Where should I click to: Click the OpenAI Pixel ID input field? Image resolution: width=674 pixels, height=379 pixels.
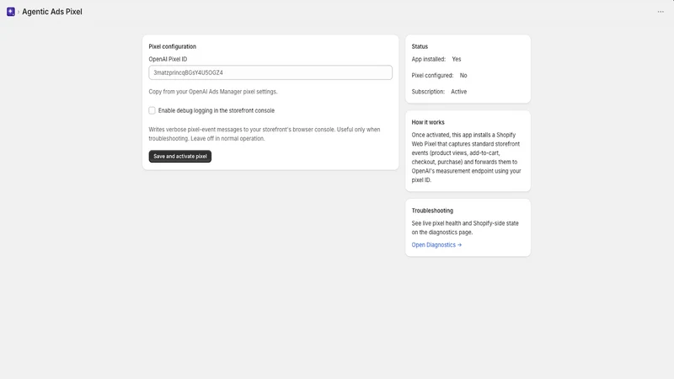[270, 72]
